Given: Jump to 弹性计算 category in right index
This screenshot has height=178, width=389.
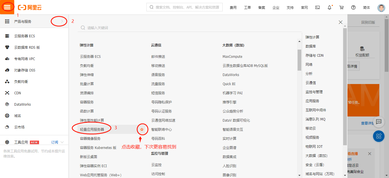Looking at the screenshot, I should (x=312, y=37).
